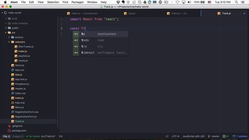Choose the timeout setTimeout suggestion

click(100, 53)
